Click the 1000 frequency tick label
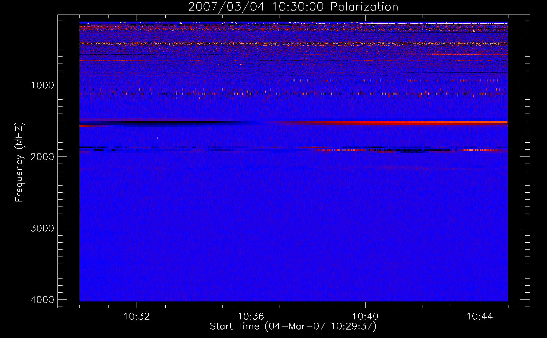Viewport: 547px width, 338px height. point(43,85)
